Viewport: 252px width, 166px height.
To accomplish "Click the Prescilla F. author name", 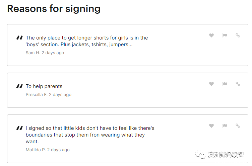I will point(37,95).
